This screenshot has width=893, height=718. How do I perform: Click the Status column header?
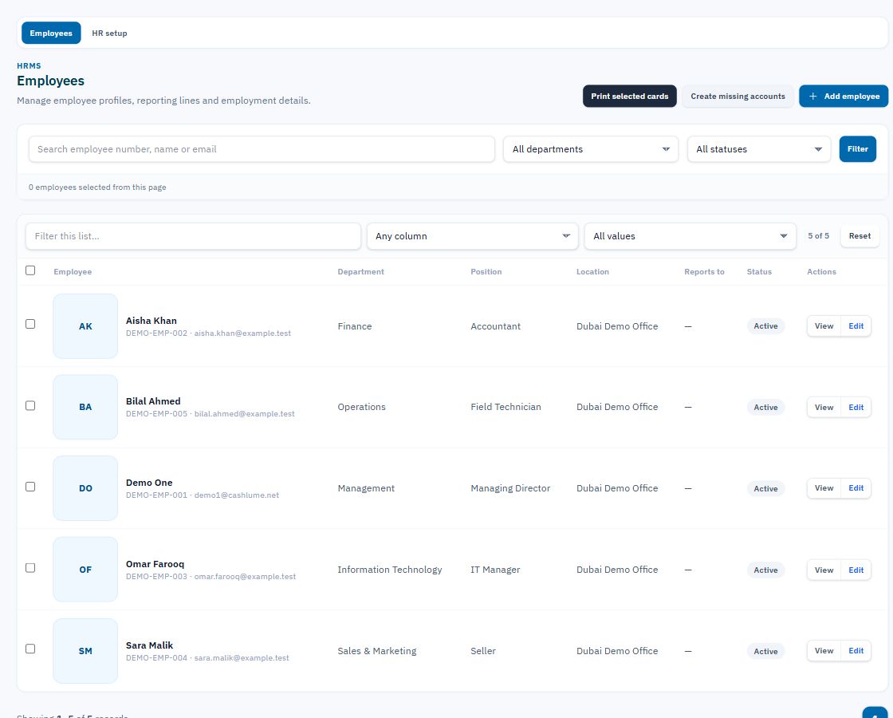(x=759, y=272)
